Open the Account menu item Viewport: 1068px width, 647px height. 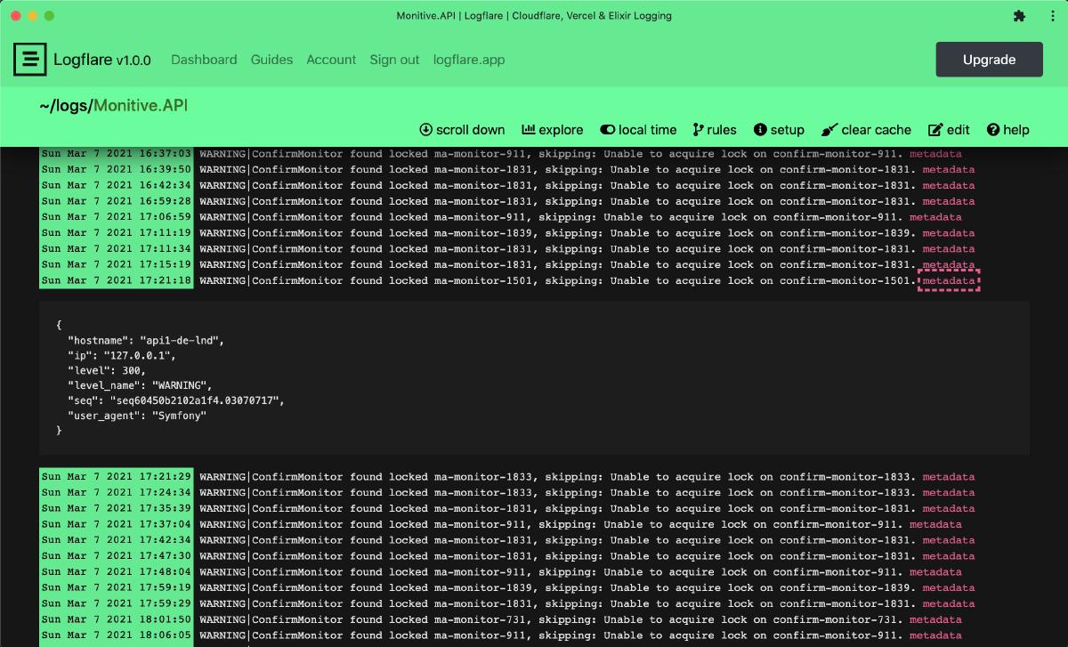point(331,60)
